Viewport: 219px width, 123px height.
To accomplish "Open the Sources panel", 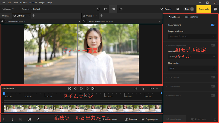I will (131, 119).
